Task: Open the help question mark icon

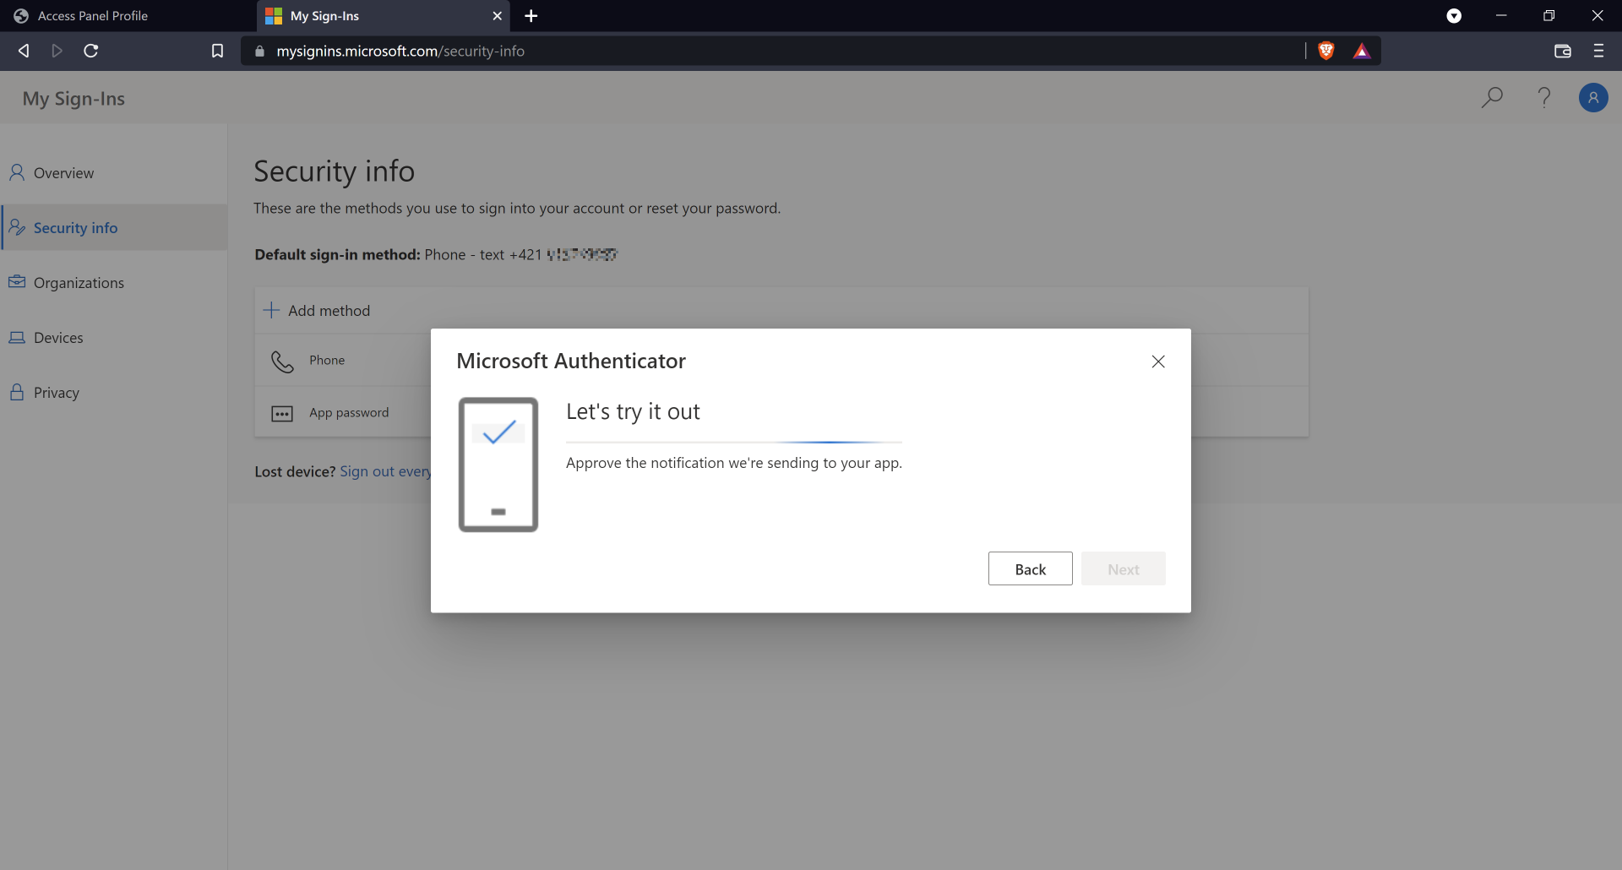Action: [1544, 98]
